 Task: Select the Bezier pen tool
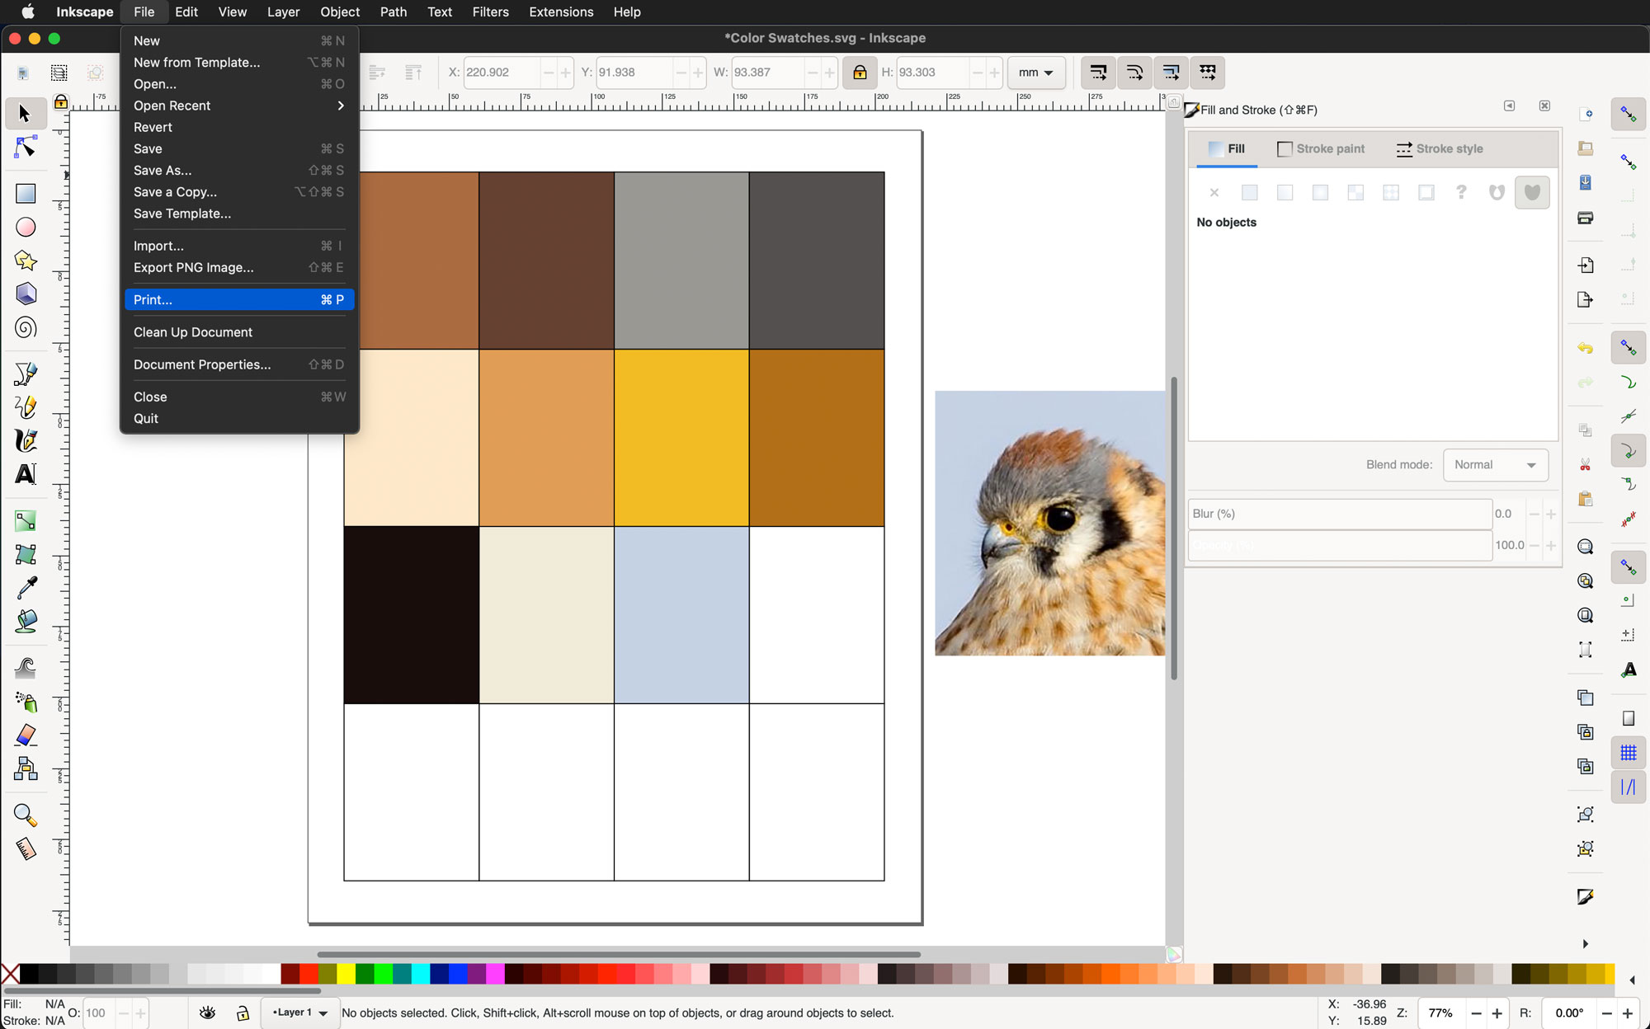point(26,374)
